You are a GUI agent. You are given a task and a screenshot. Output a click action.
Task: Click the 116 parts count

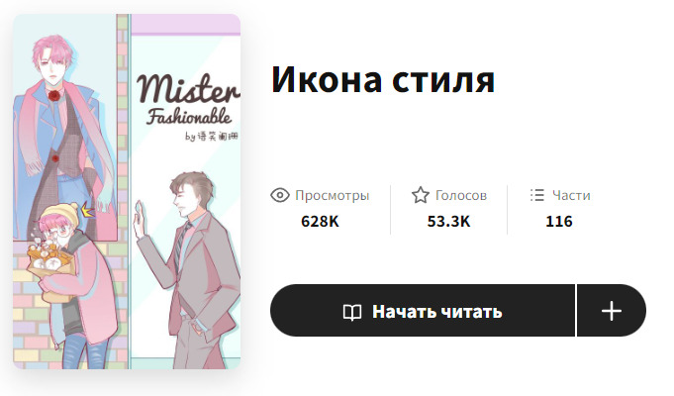tap(559, 222)
